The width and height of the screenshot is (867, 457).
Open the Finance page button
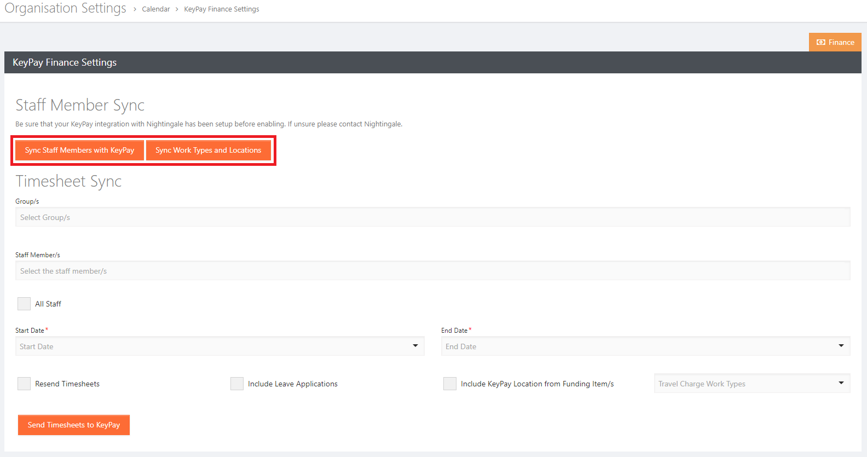tap(835, 42)
